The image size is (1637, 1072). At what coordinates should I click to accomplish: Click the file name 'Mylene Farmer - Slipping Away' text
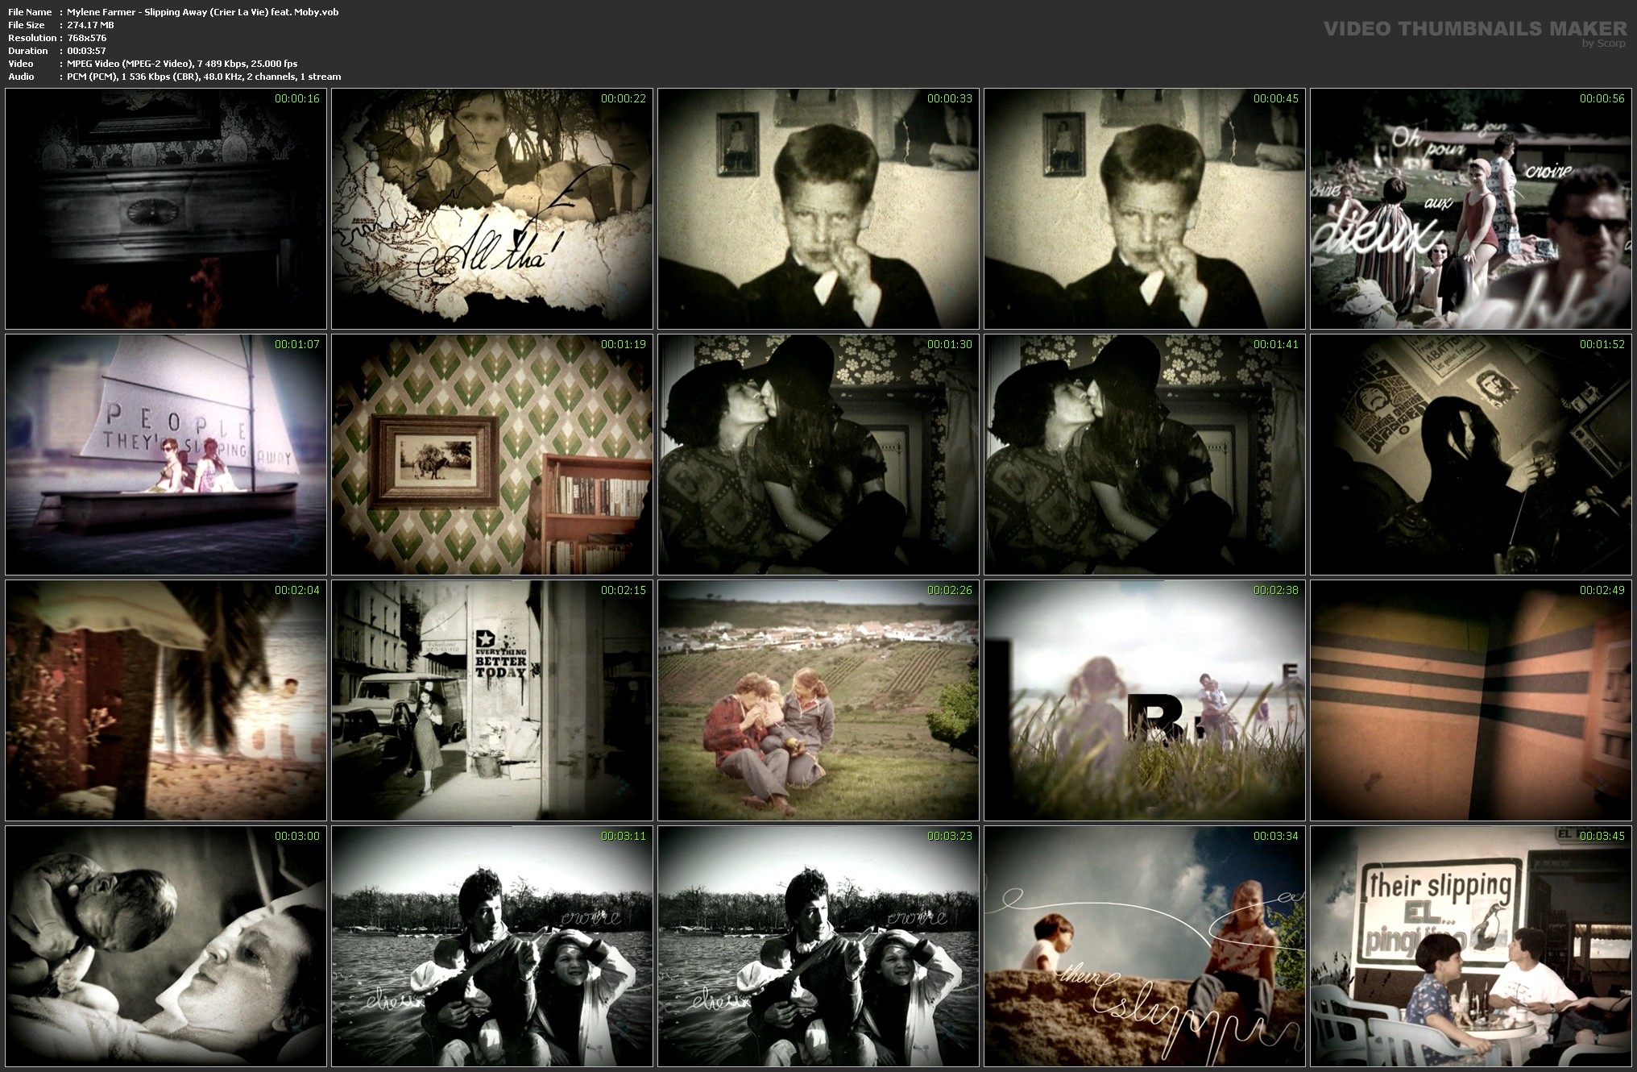pyautogui.click(x=203, y=12)
